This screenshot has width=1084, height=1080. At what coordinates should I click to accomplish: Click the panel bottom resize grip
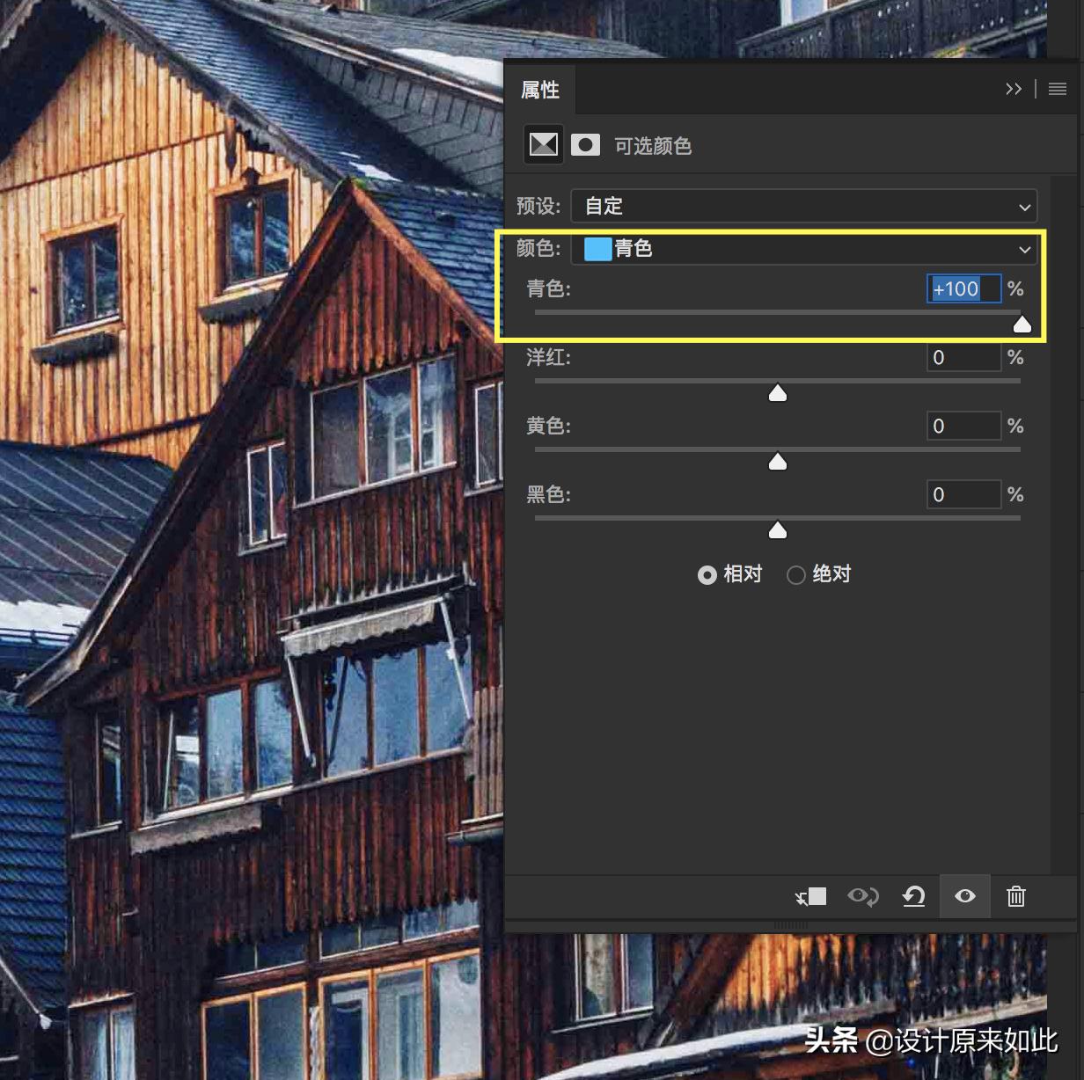790,925
